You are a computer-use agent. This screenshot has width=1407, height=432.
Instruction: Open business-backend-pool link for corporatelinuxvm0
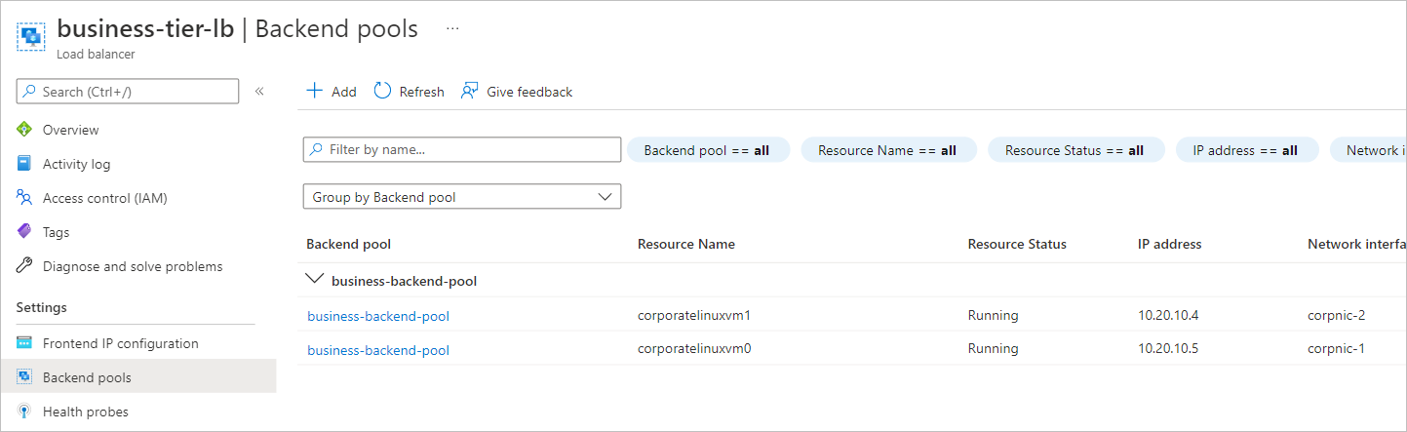click(378, 350)
